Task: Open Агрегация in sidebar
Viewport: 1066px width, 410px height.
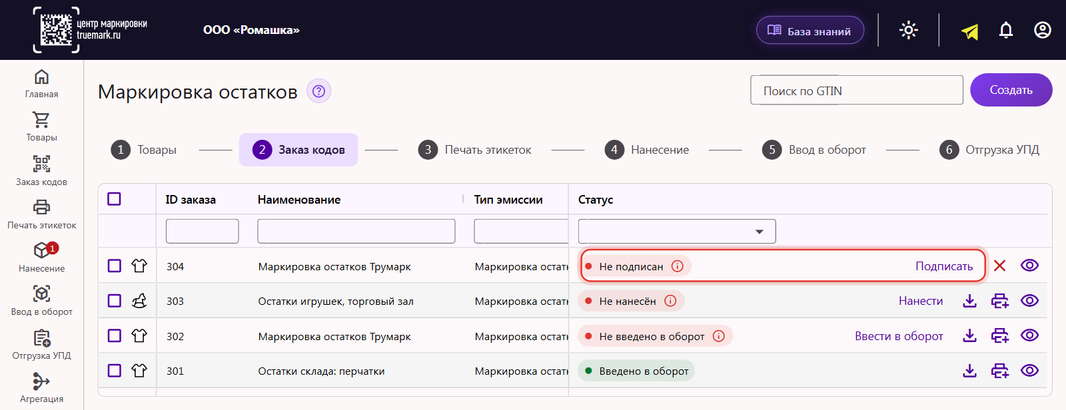Action: (x=41, y=388)
